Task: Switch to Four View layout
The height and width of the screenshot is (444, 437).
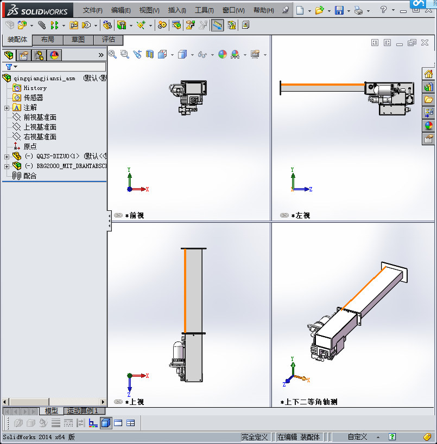Action: point(130,423)
